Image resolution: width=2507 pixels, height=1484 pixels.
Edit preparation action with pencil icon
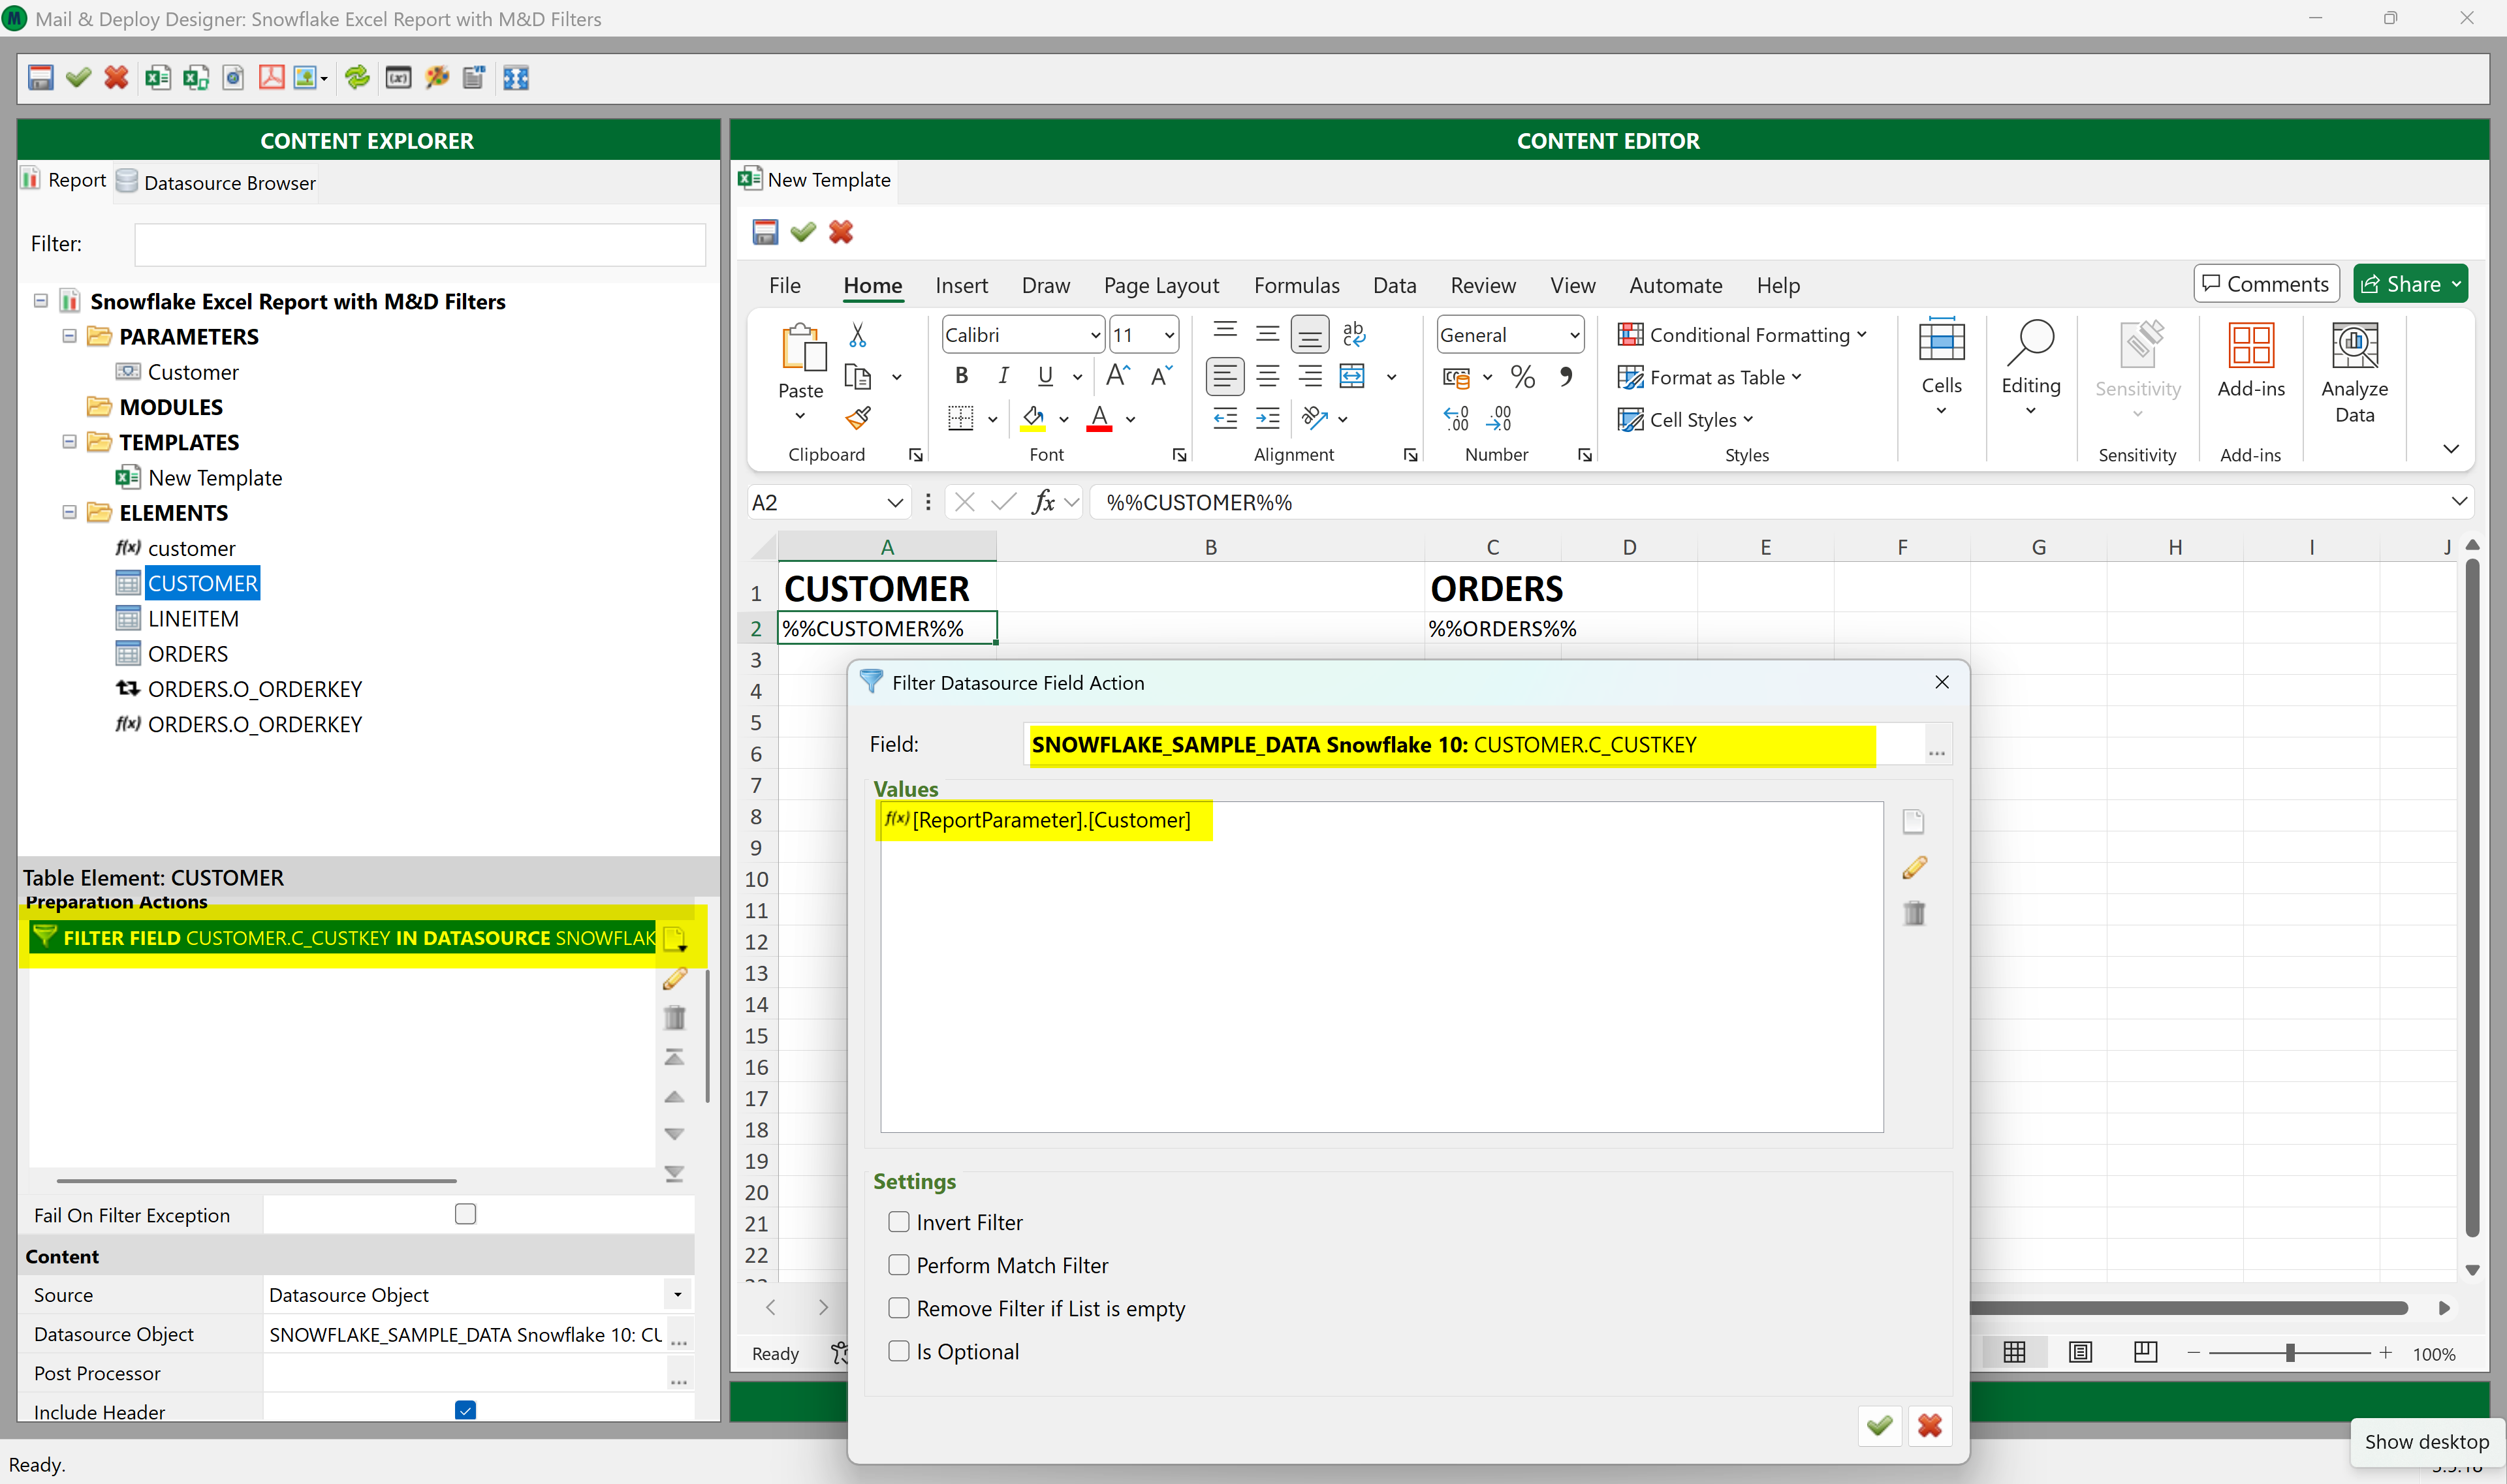coord(675,978)
